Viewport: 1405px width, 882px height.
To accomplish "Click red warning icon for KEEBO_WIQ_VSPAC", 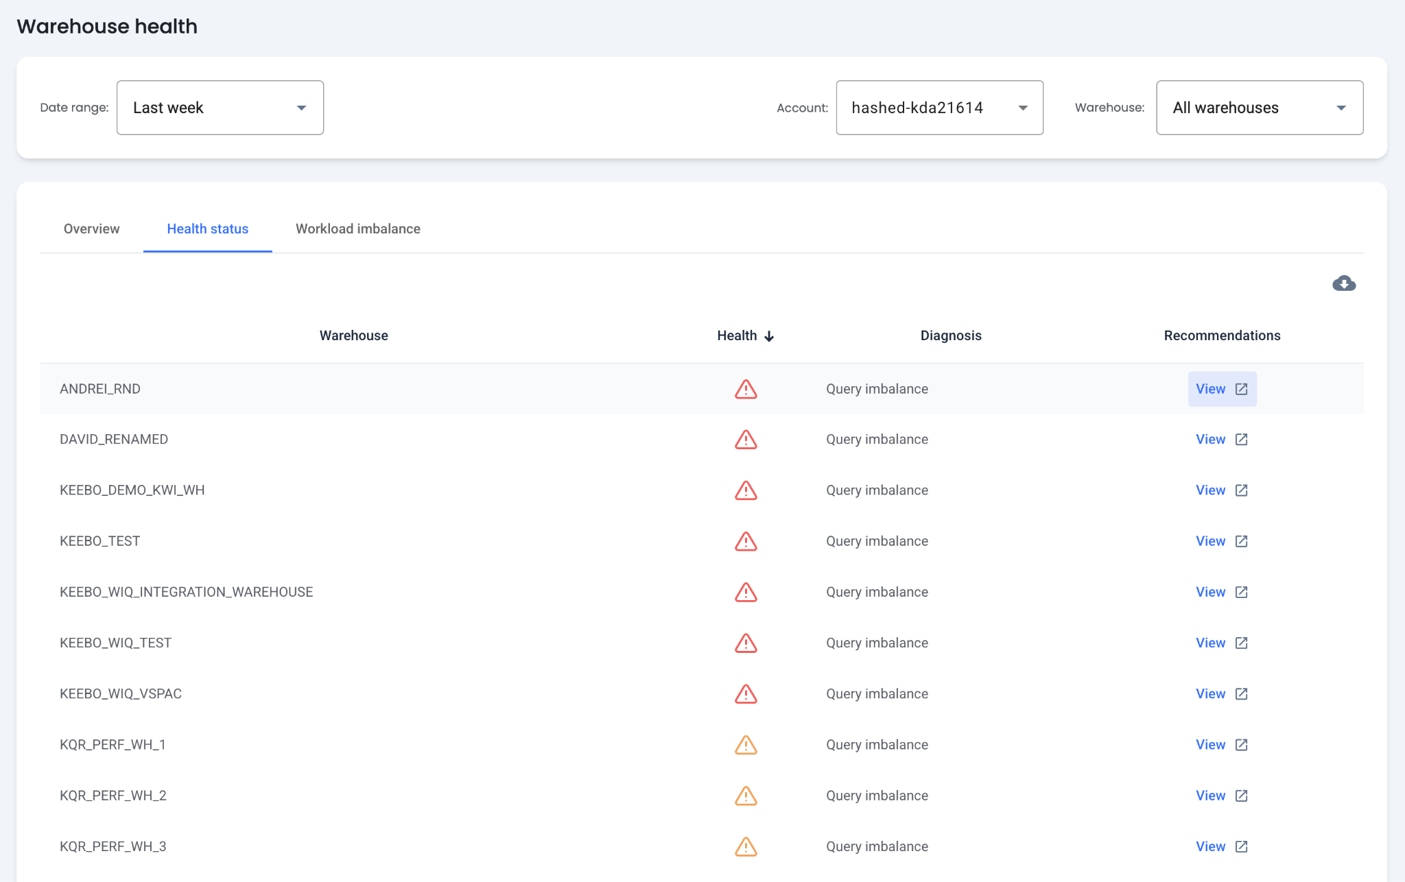I will (746, 694).
